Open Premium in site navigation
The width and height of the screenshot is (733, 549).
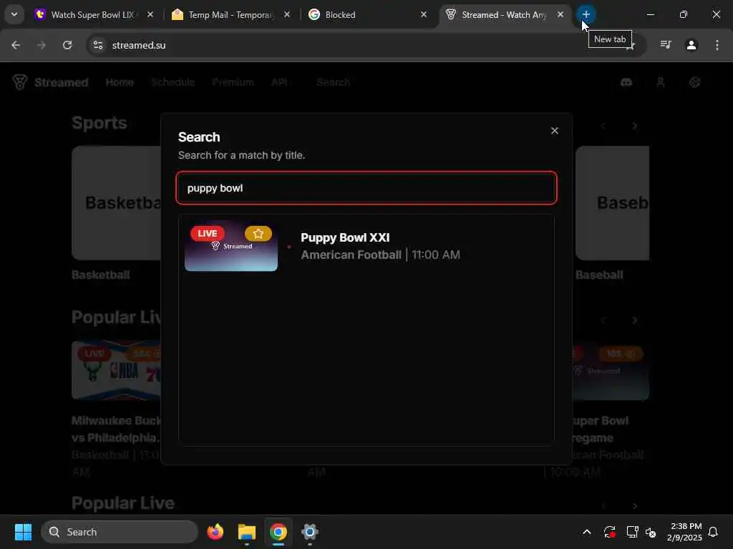click(233, 82)
